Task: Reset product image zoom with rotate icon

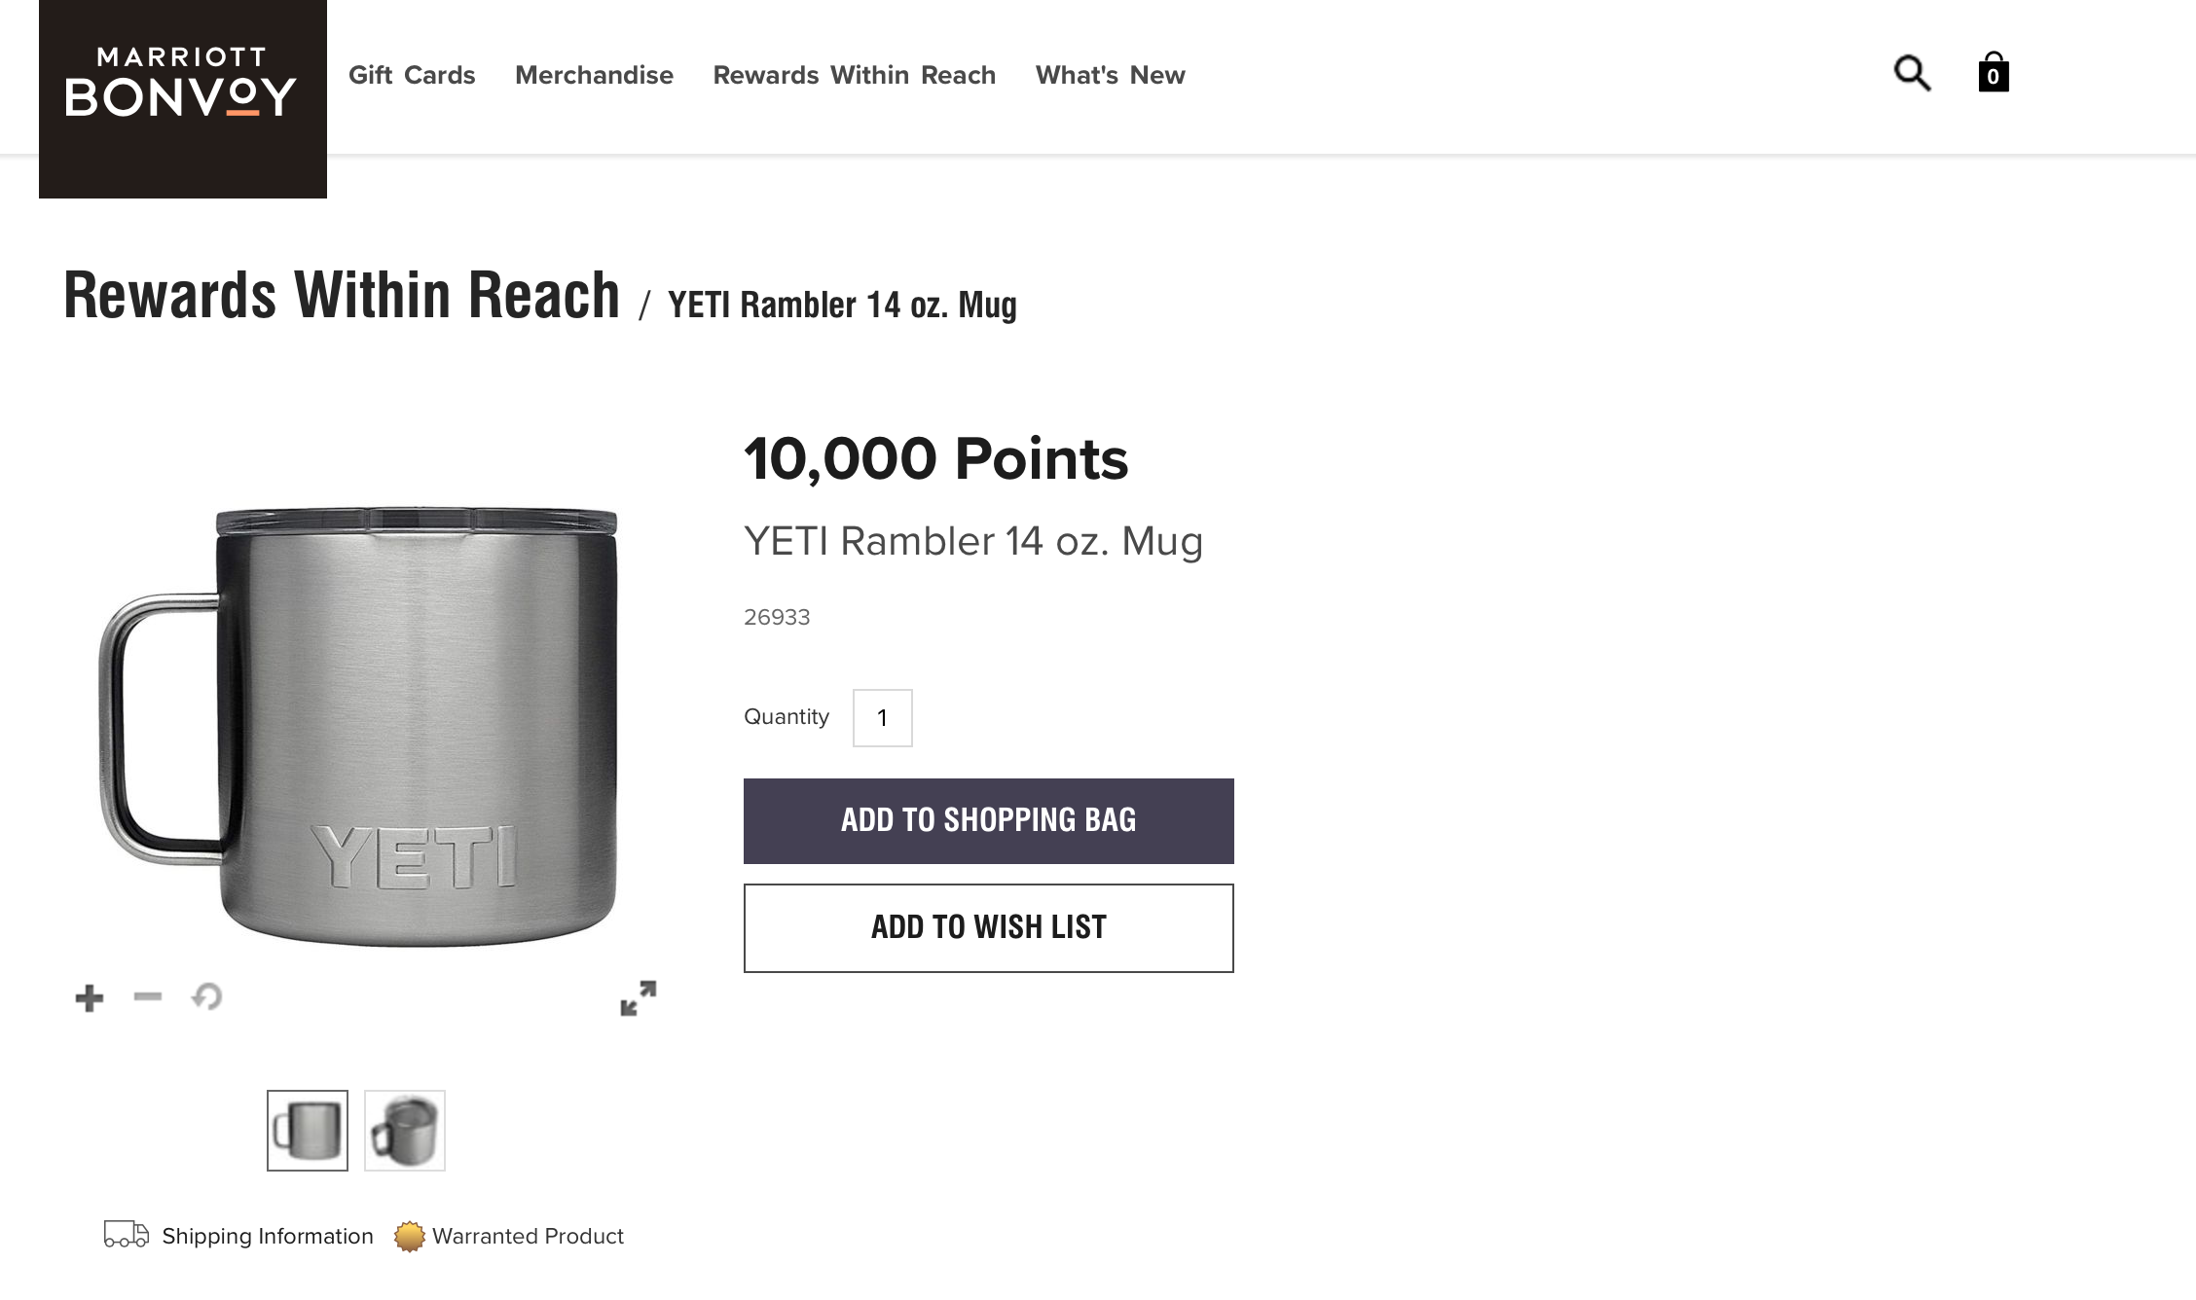Action: point(206,996)
